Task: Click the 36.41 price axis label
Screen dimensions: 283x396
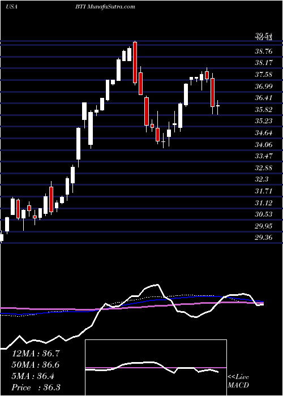Action: pyautogui.click(x=264, y=98)
